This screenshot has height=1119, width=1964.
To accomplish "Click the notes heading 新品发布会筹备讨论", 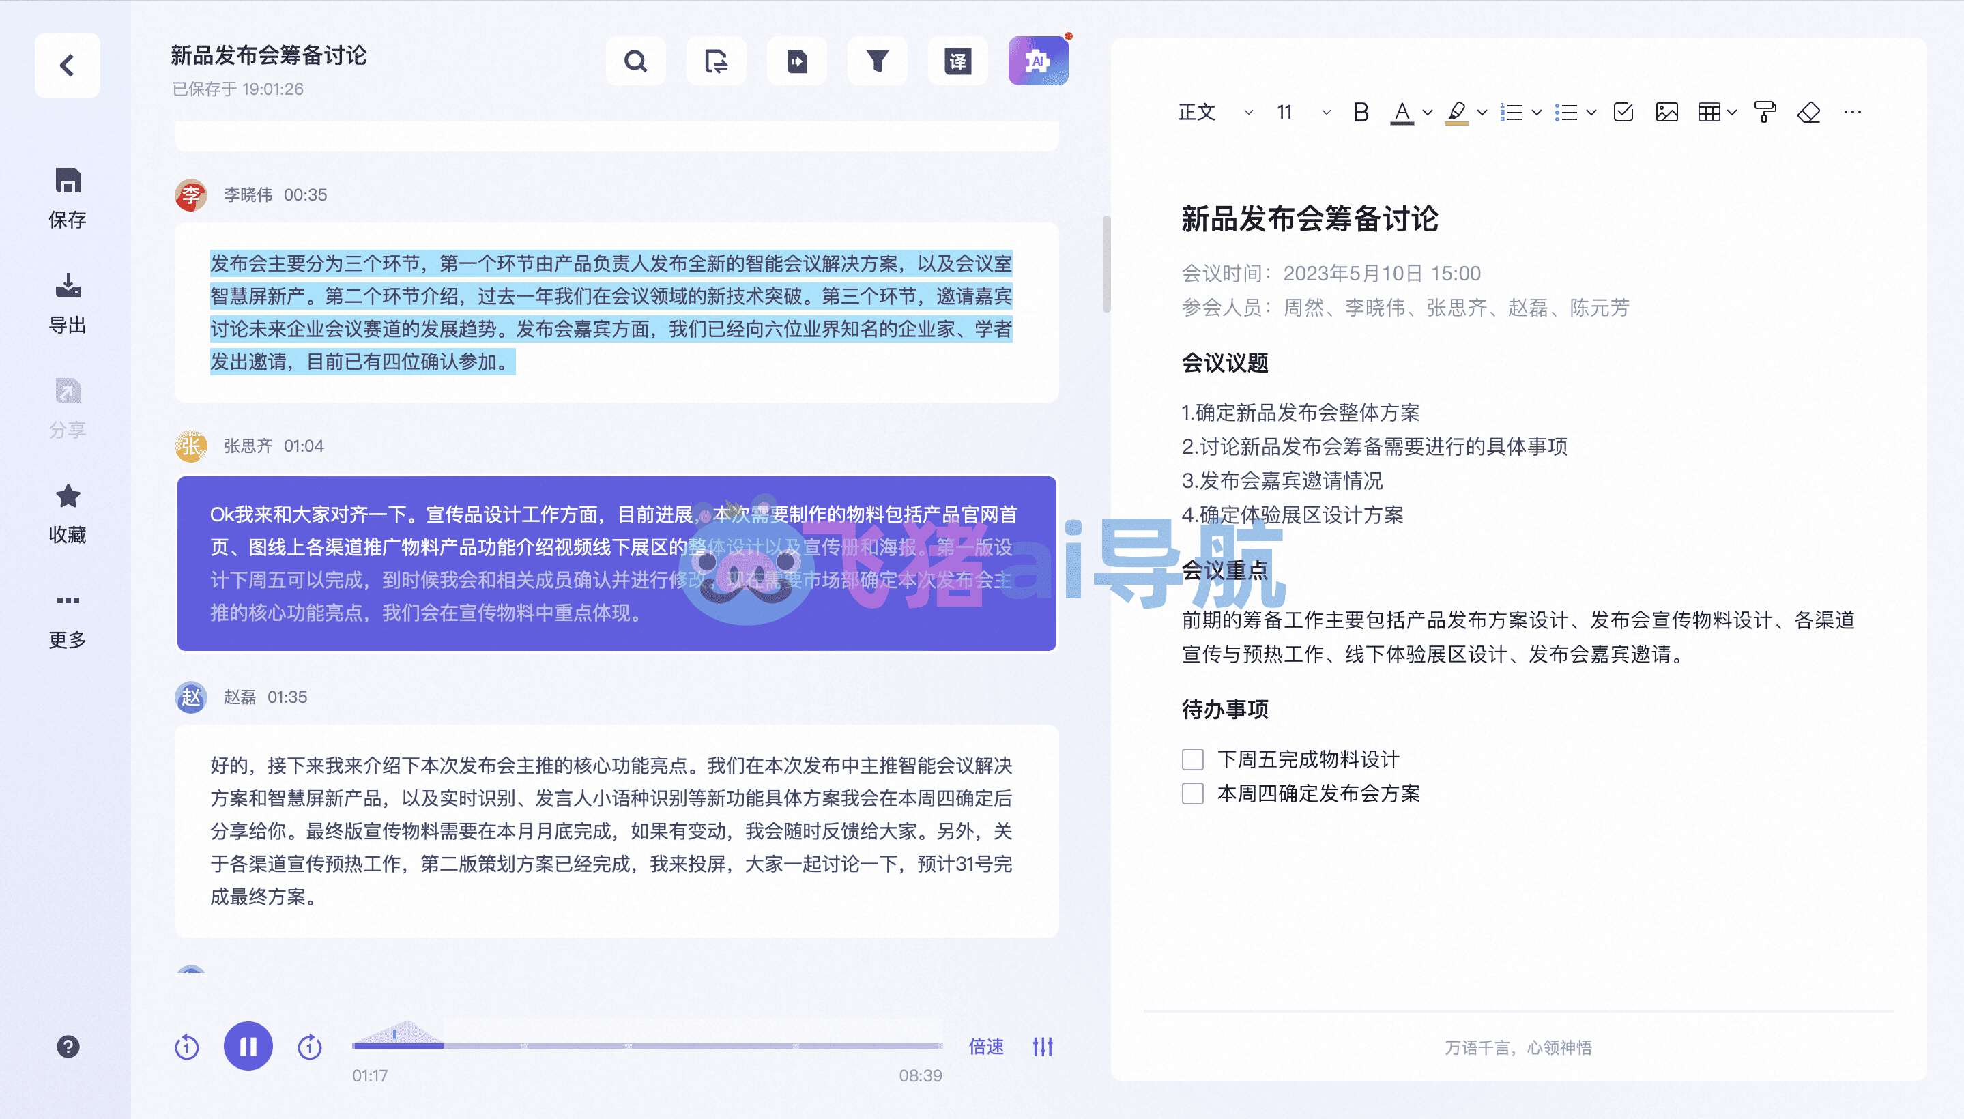I will (x=1310, y=218).
